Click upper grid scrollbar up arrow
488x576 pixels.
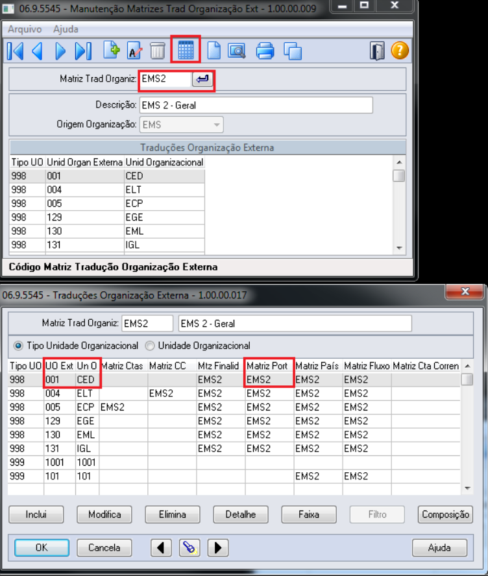pyautogui.click(x=399, y=162)
